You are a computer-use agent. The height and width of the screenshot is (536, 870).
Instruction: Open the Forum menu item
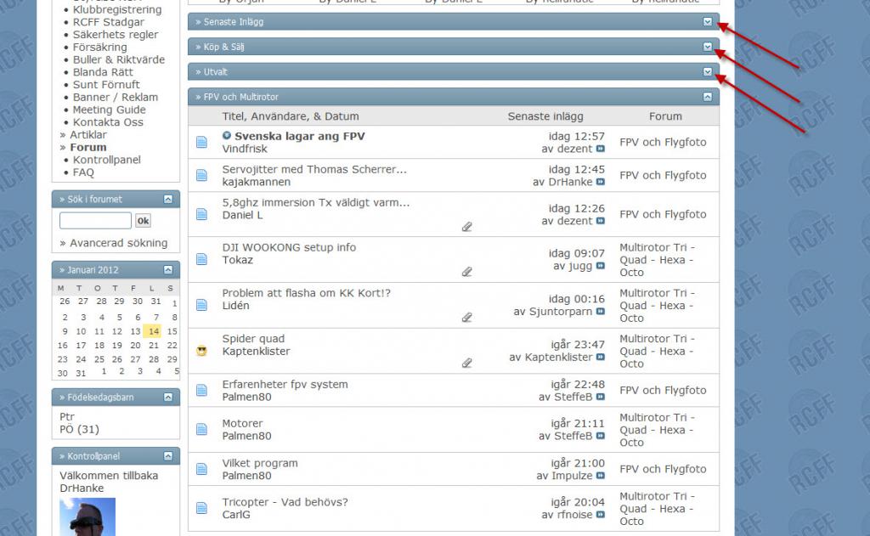coord(88,147)
